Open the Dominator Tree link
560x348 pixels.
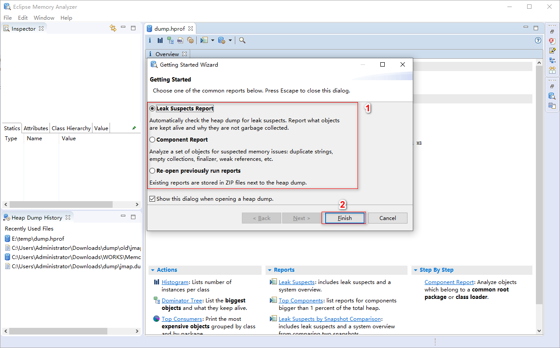[x=182, y=301]
